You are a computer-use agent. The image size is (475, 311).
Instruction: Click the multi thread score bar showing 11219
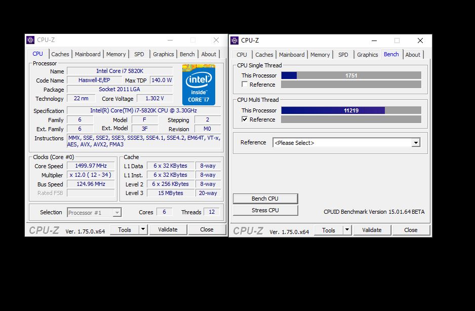coord(351,110)
